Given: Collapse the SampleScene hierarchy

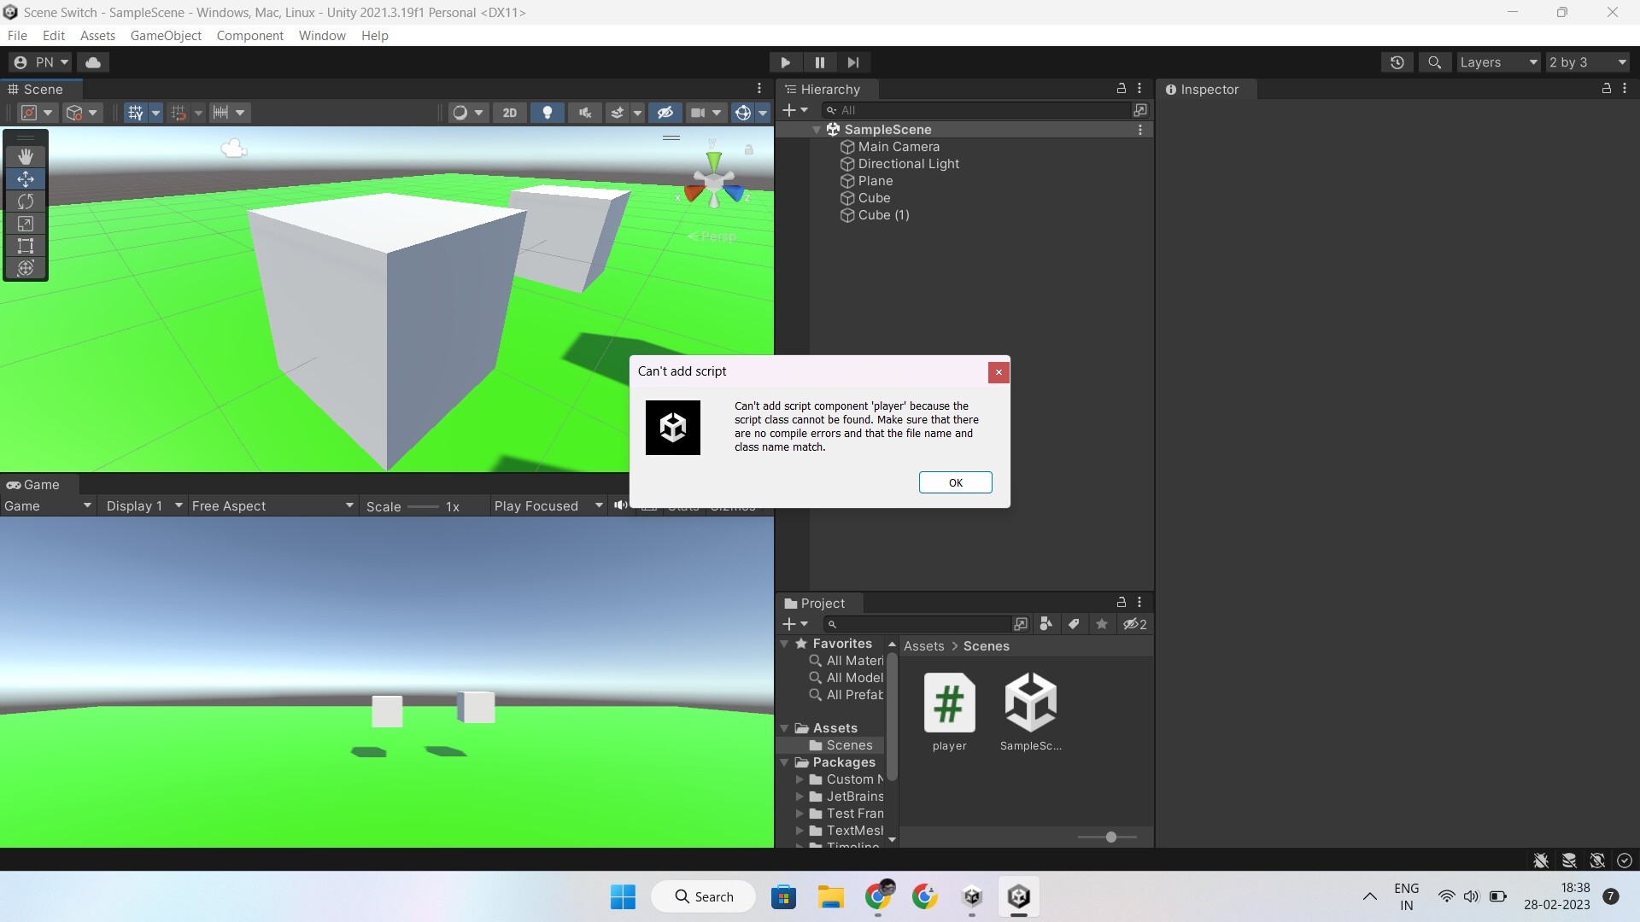Looking at the screenshot, I should (817, 129).
